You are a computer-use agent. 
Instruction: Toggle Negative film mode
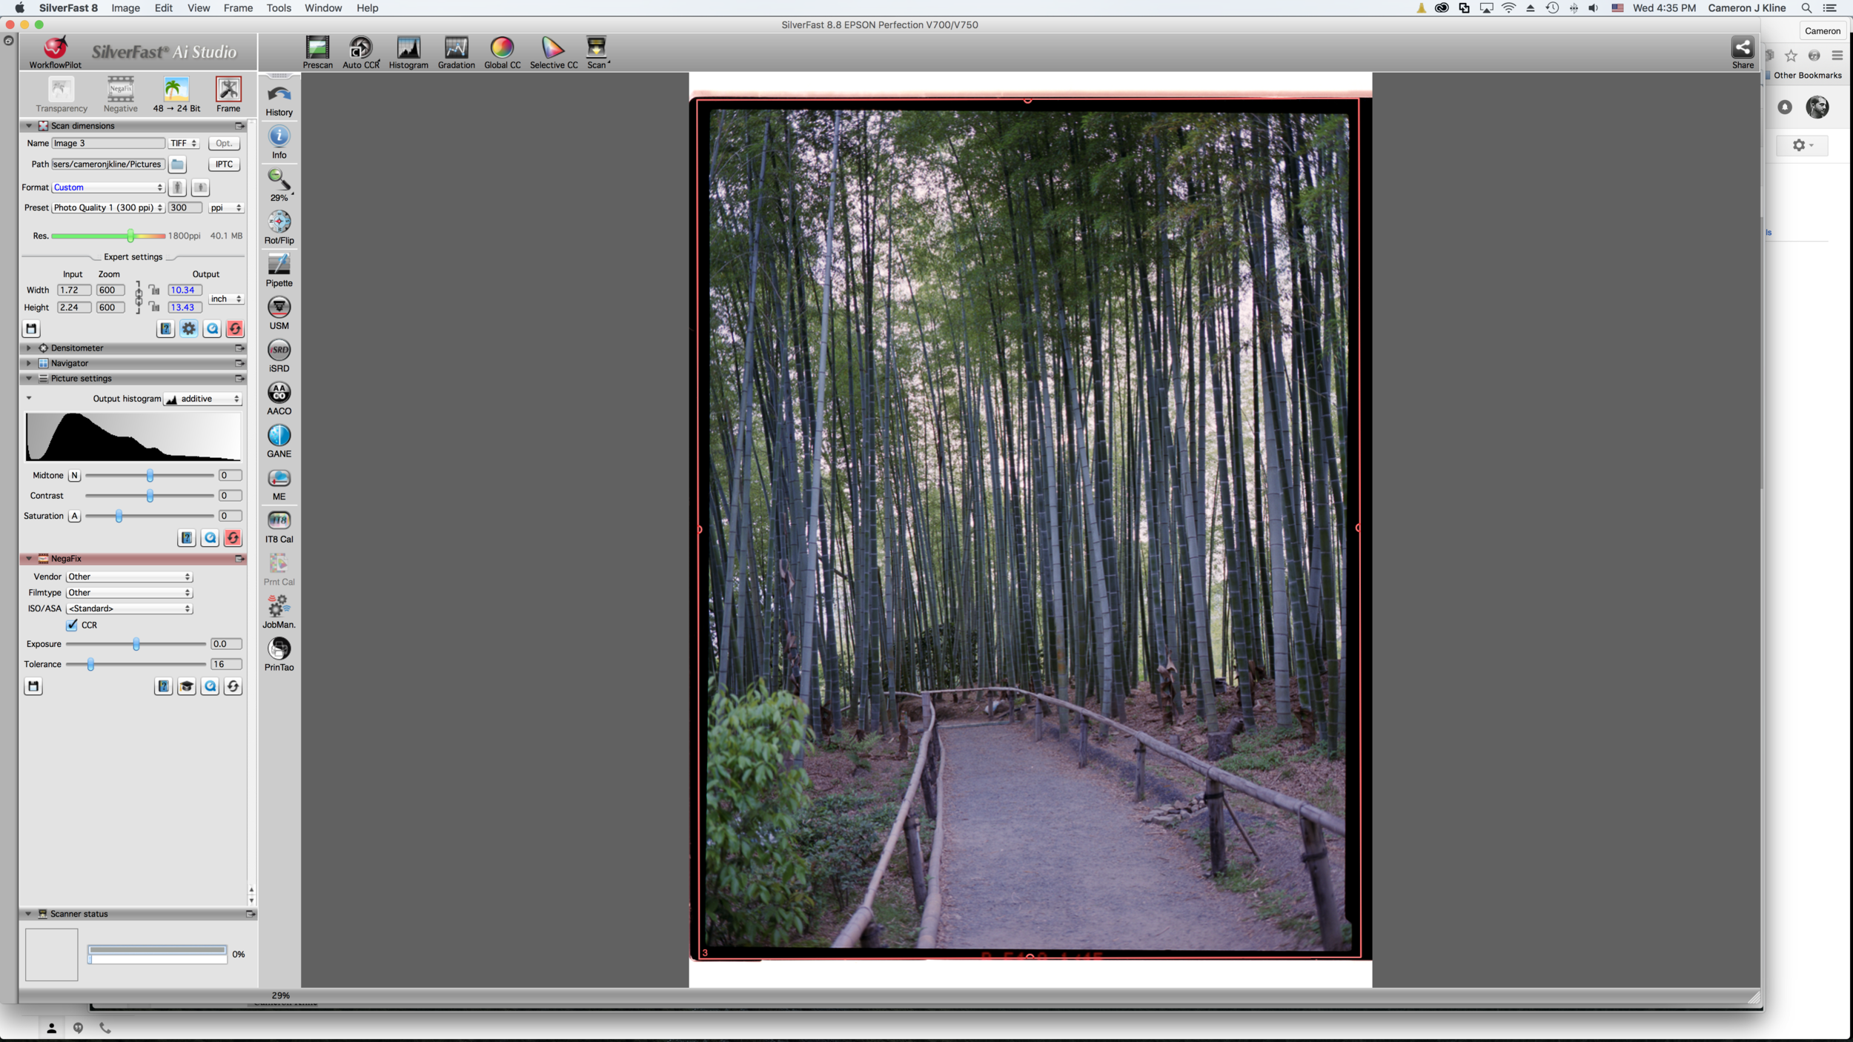point(121,94)
